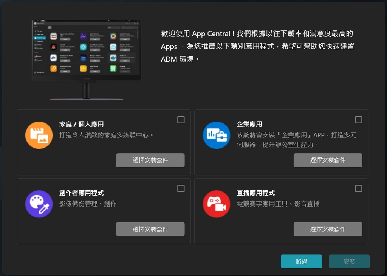Select the 創作者應用程式 heading
This screenshot has width=387, height=276.
pyautogui.click(x=82, y=193)
